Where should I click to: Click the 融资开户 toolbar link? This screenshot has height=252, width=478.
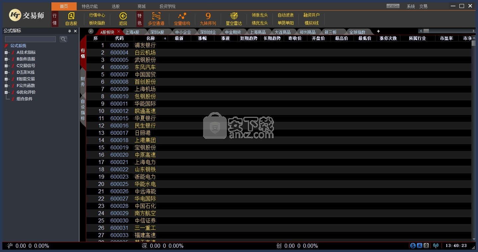tap(311, 15)
